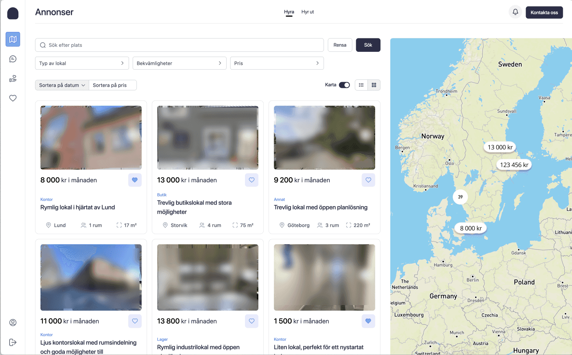This screenshot has height=355, width=572.
Task: Expand the Typ av lokal dropdown
Action: pyautogui.click(x=81, y=63)
